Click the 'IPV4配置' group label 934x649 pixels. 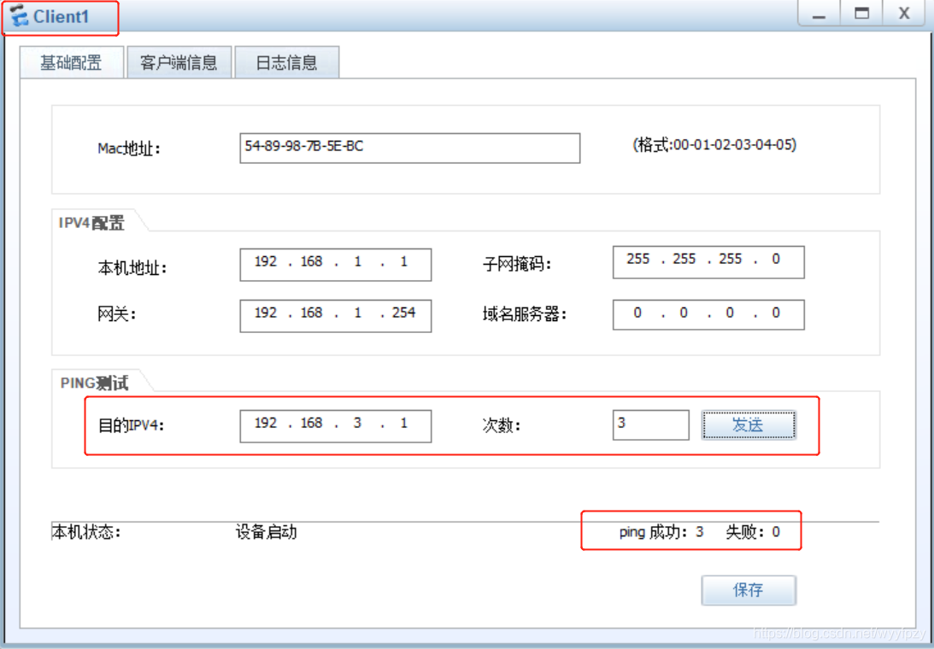[x=91, y=223]
